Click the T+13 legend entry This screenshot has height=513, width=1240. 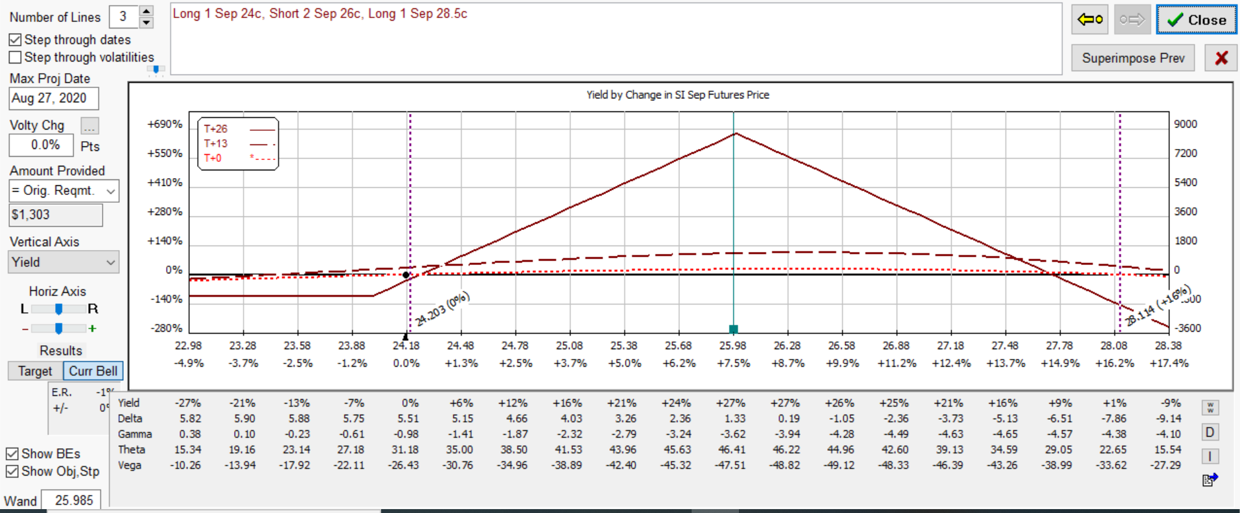pyautogui.click(x=239, y=144)
